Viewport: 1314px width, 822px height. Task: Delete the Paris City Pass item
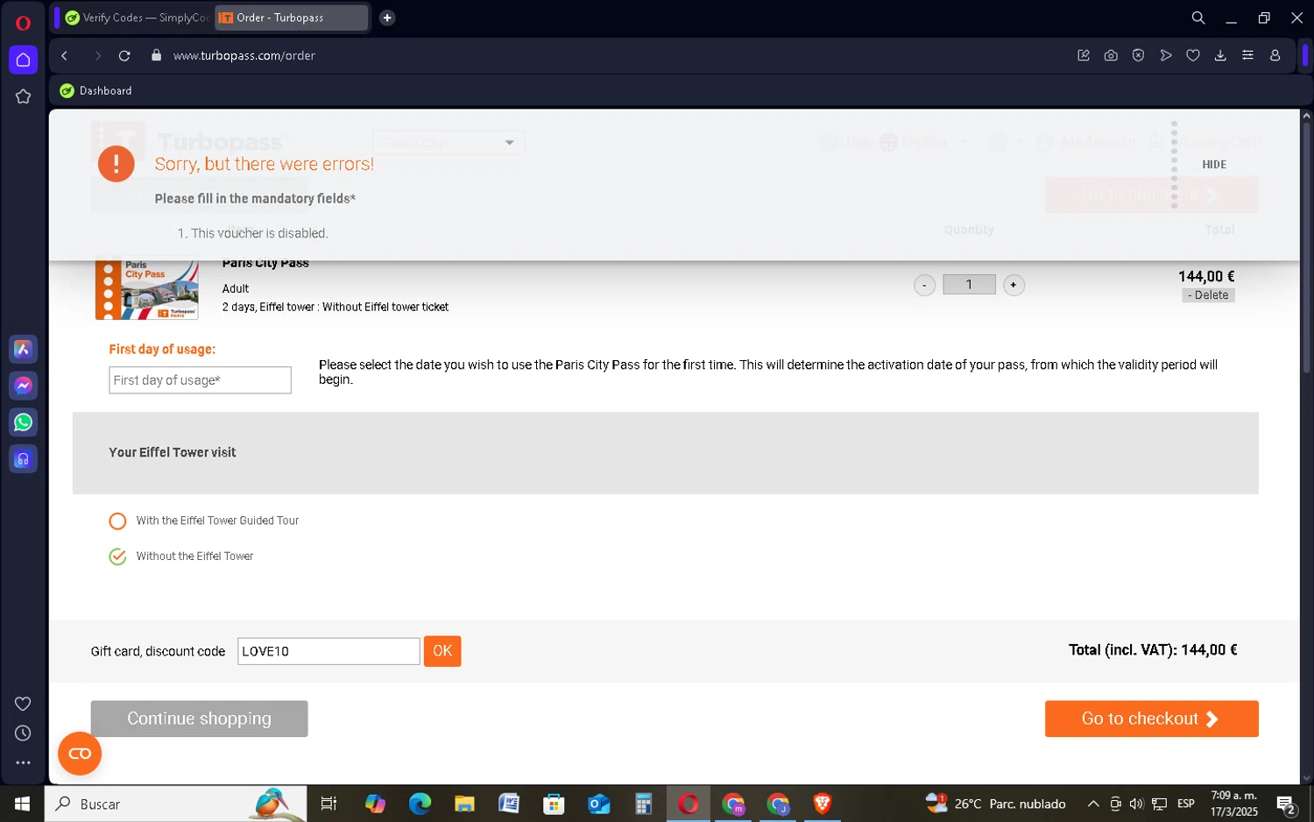(x=1208, y=295)
